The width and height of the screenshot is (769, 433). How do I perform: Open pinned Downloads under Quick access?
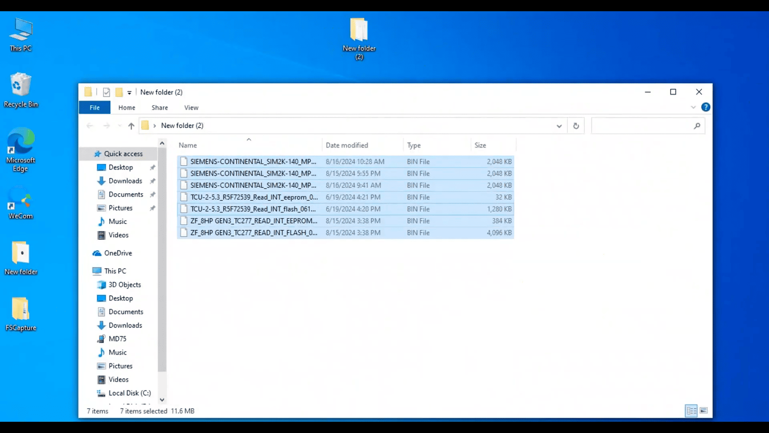(125, 181)
